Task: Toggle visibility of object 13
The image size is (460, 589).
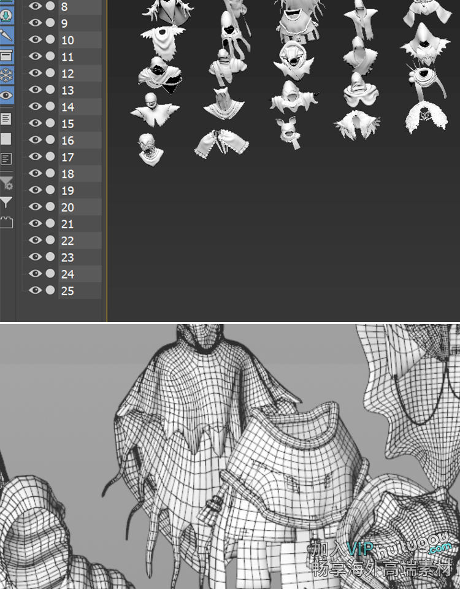Action: (36, 90)
